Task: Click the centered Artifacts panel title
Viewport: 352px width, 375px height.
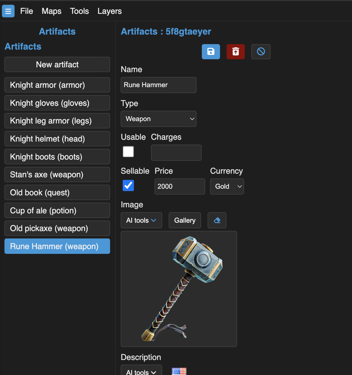Action: click(57, 32)
